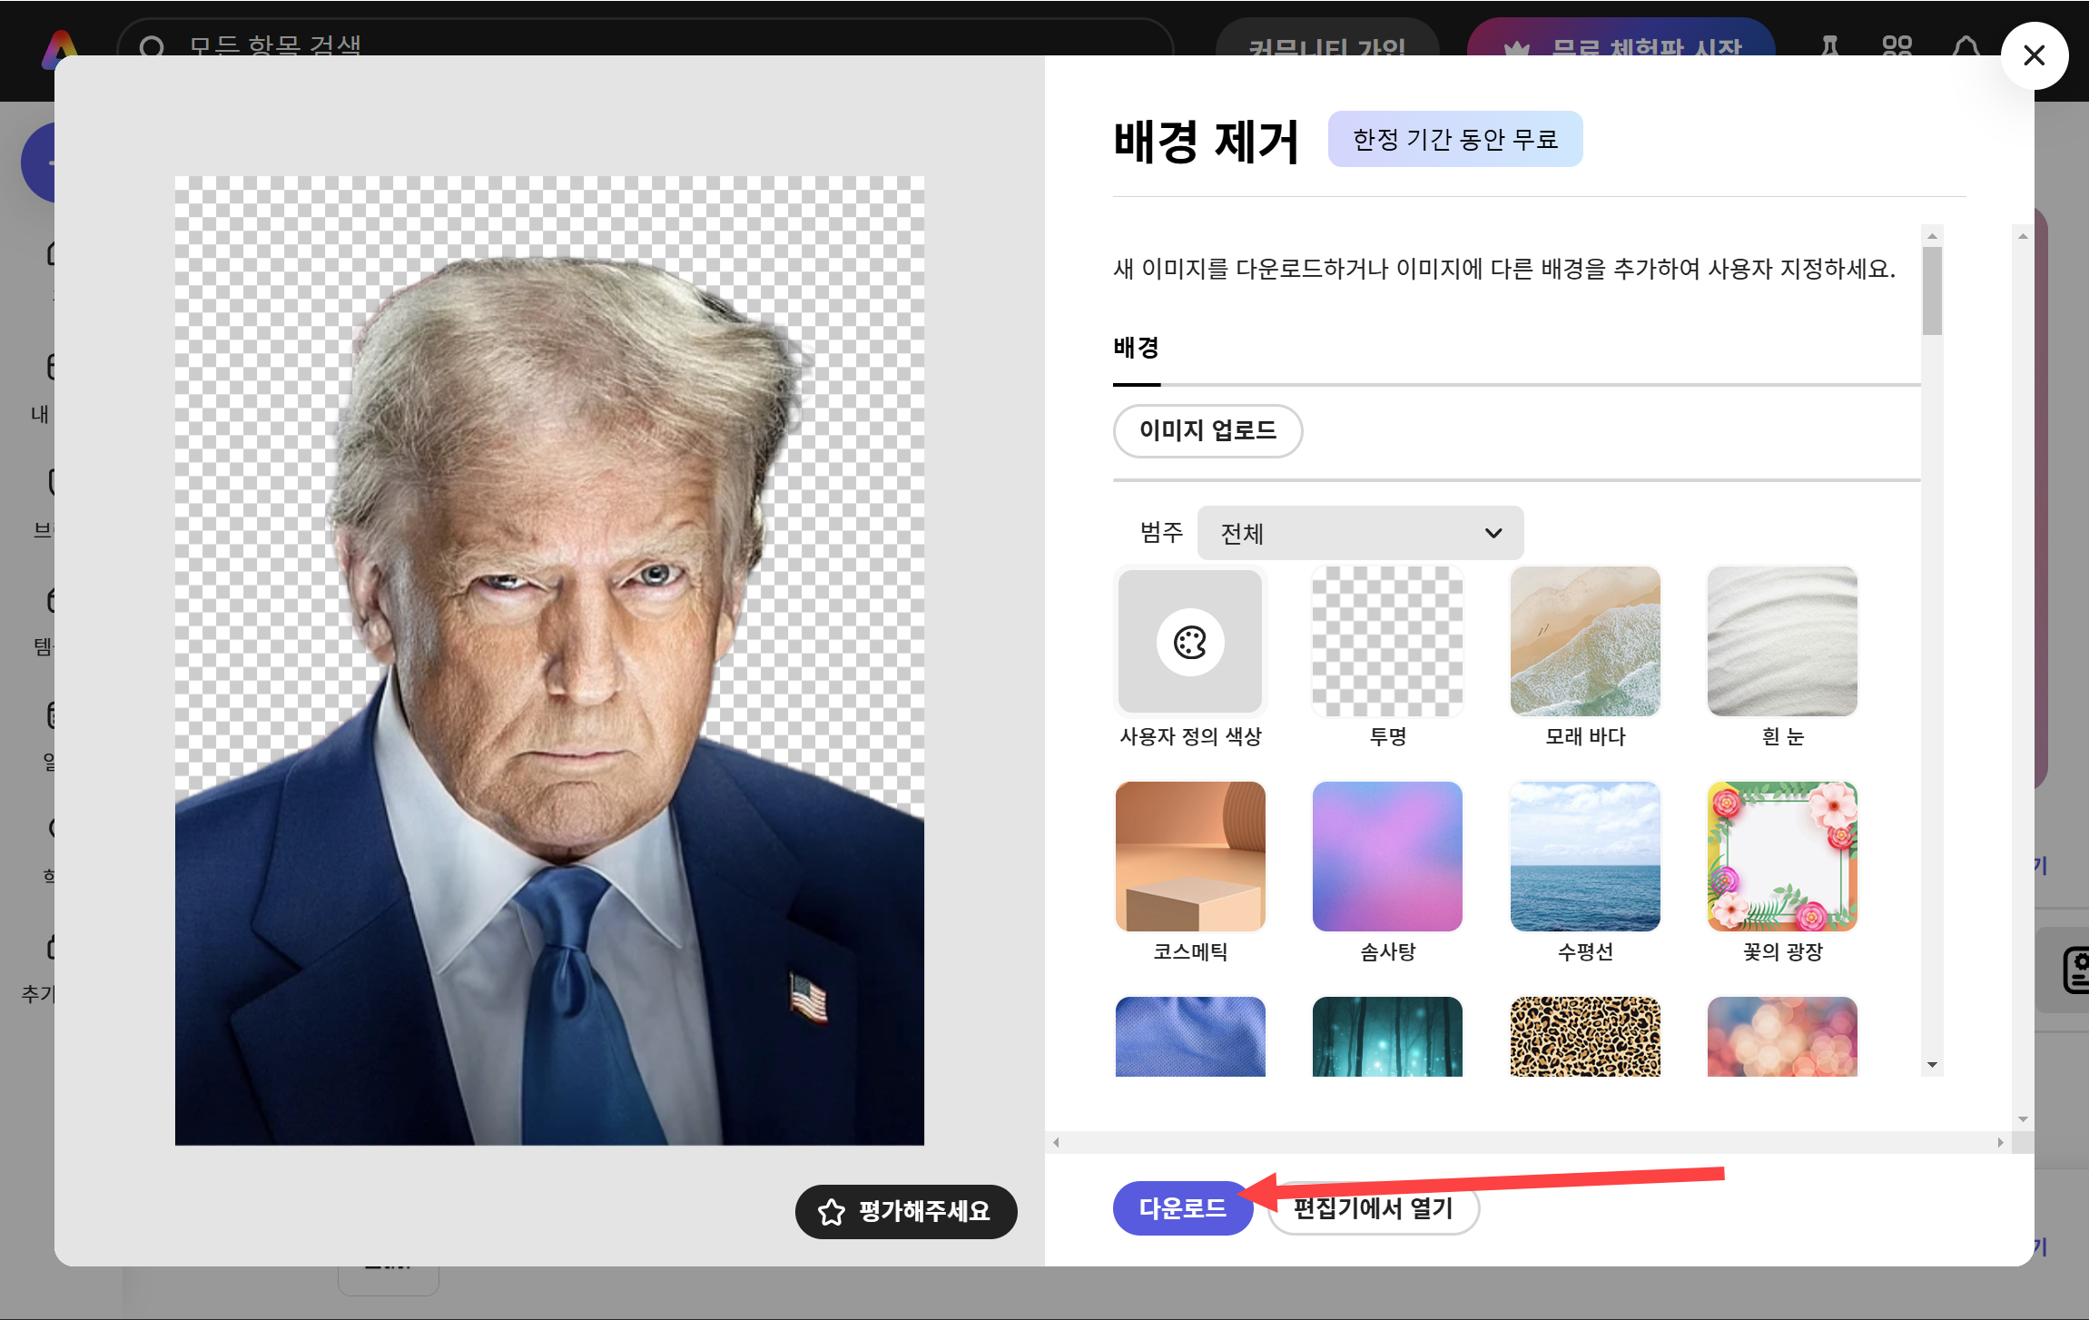Choose the 모래 바다 background
Image resolution: width=2089 pixels, height=1320 pixels.
click(1585, 642)
